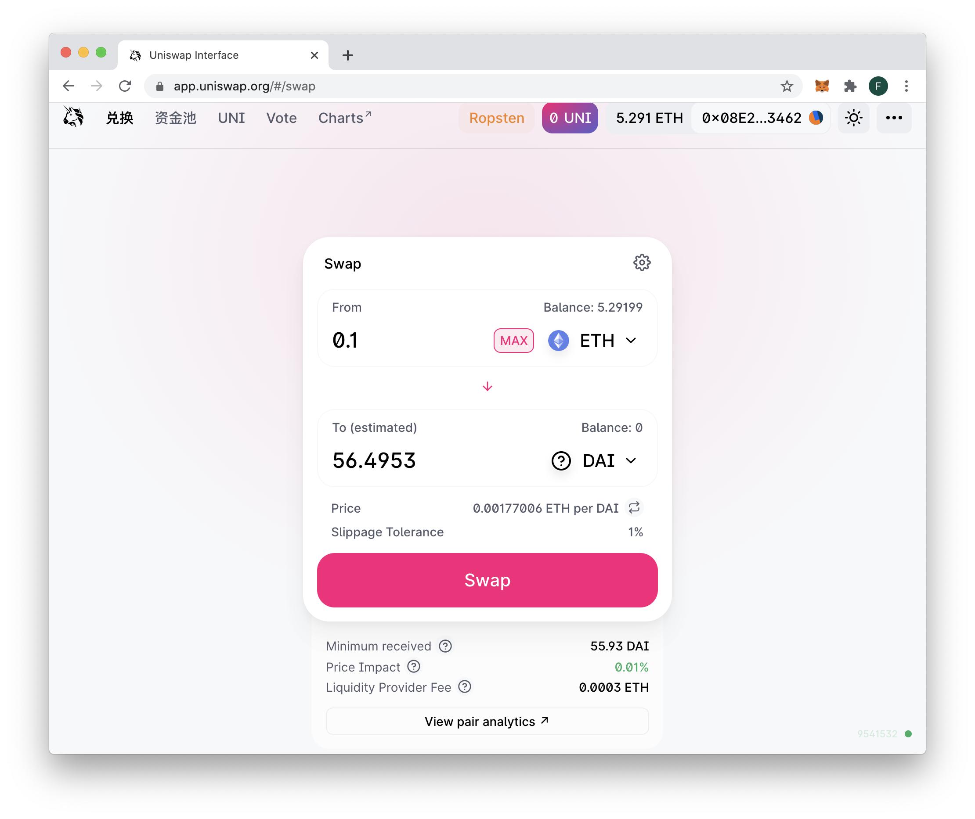The height and width of the screenshot is (819, 975).
Task: Open the wallet account 0x08E2...3462
Action: [x=760, y=118]
